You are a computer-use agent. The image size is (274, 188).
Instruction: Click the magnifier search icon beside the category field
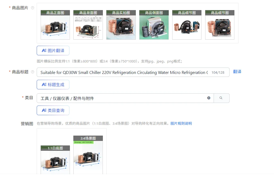pos(222,98)
